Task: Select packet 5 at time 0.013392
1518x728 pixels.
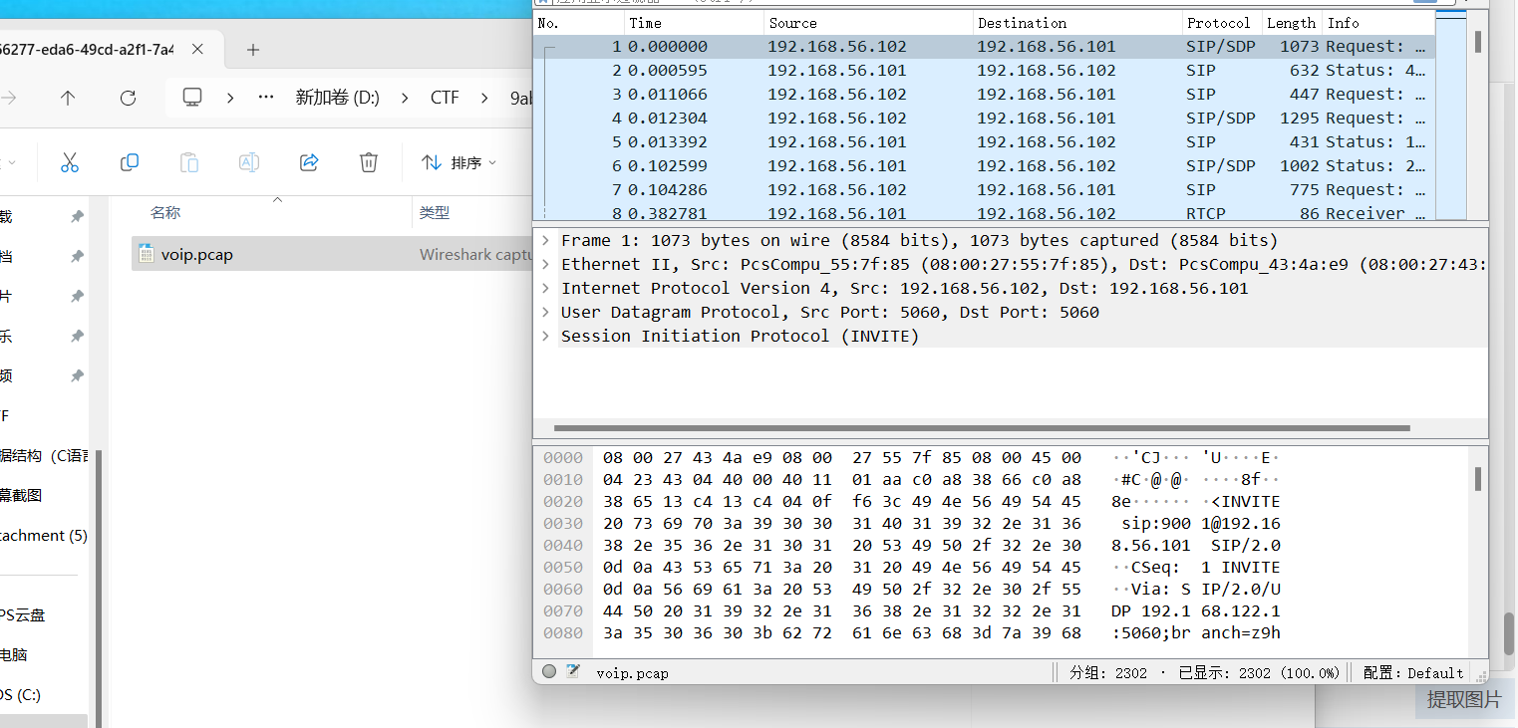Action: point(985,141)
